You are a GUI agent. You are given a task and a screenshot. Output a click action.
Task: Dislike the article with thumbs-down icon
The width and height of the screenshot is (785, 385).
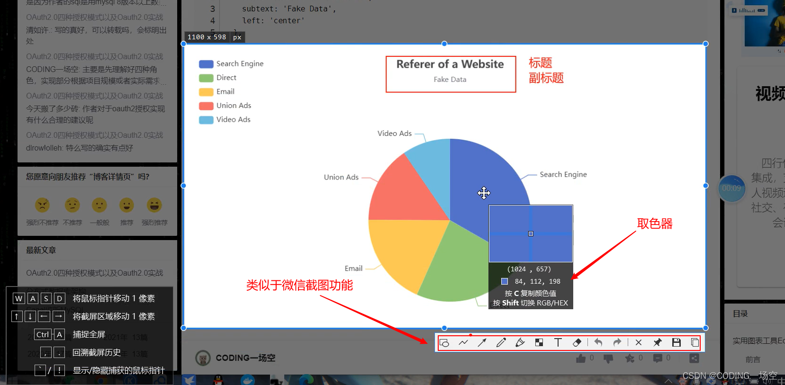click(x=608, y=359)
